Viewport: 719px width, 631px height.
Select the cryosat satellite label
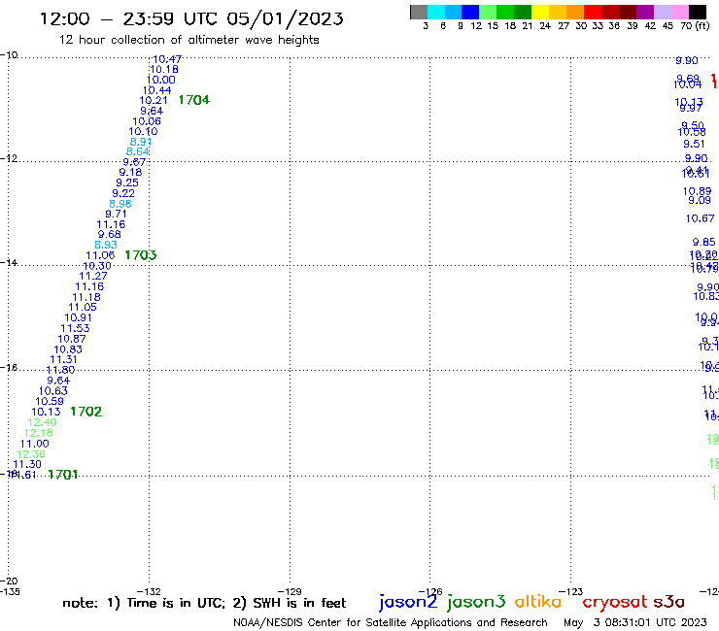coord(615,602)
